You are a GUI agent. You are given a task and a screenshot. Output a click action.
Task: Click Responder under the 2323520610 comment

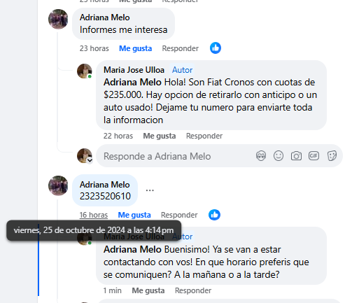coord(179,215)
